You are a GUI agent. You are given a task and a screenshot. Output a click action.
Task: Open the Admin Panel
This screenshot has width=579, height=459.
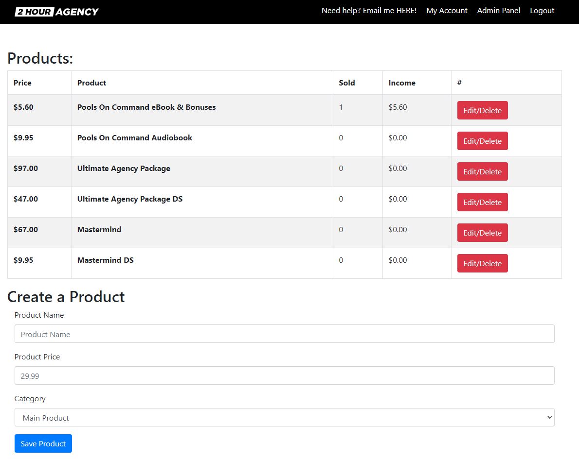(498, 11)
